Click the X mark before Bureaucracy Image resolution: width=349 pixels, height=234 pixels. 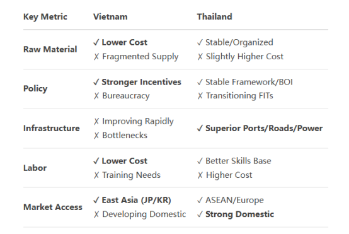96,96
